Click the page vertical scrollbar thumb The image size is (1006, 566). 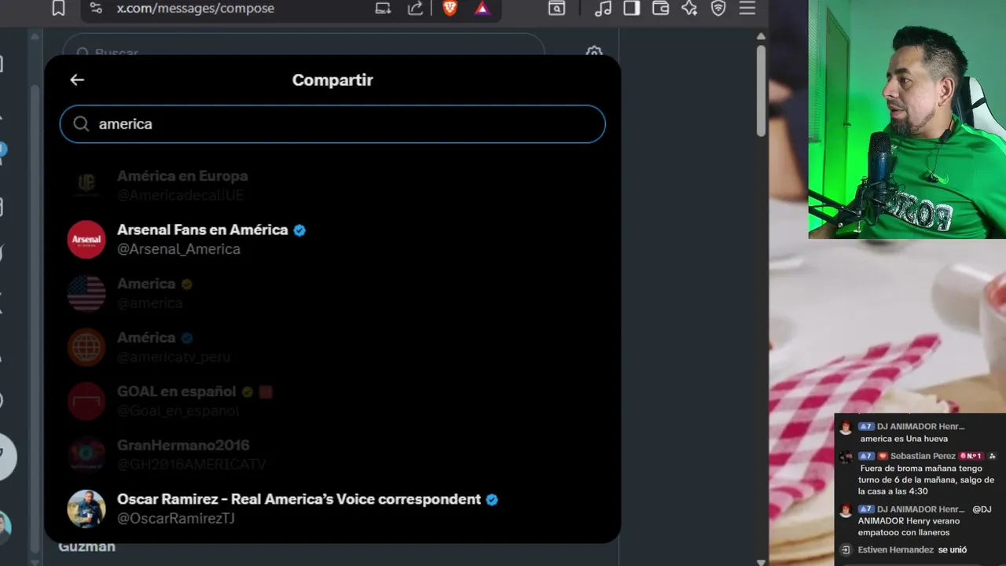[x=761, y=90]
